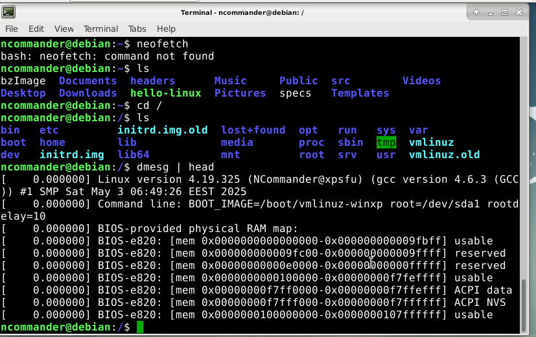The image size is (536, 337).
Task: Click the highlighted tmp directory name
Action: (386, 143)
